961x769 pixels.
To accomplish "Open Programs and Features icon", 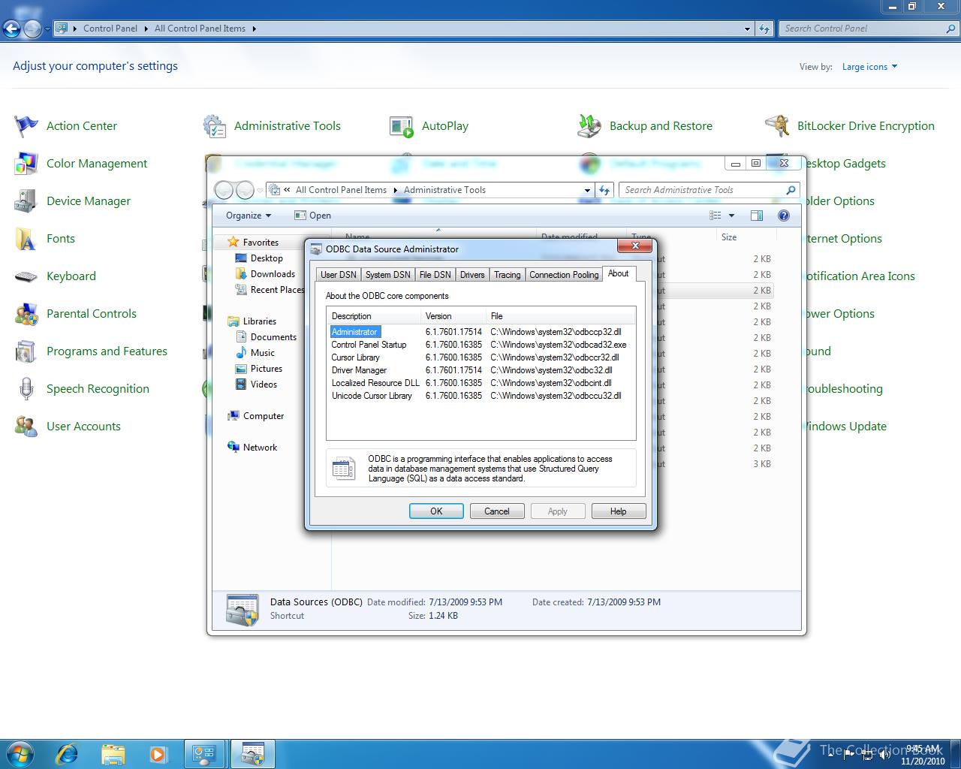I will tap(26, 351).
